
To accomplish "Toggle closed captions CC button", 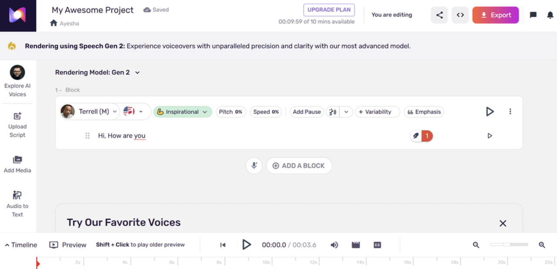I will [377, 245].
